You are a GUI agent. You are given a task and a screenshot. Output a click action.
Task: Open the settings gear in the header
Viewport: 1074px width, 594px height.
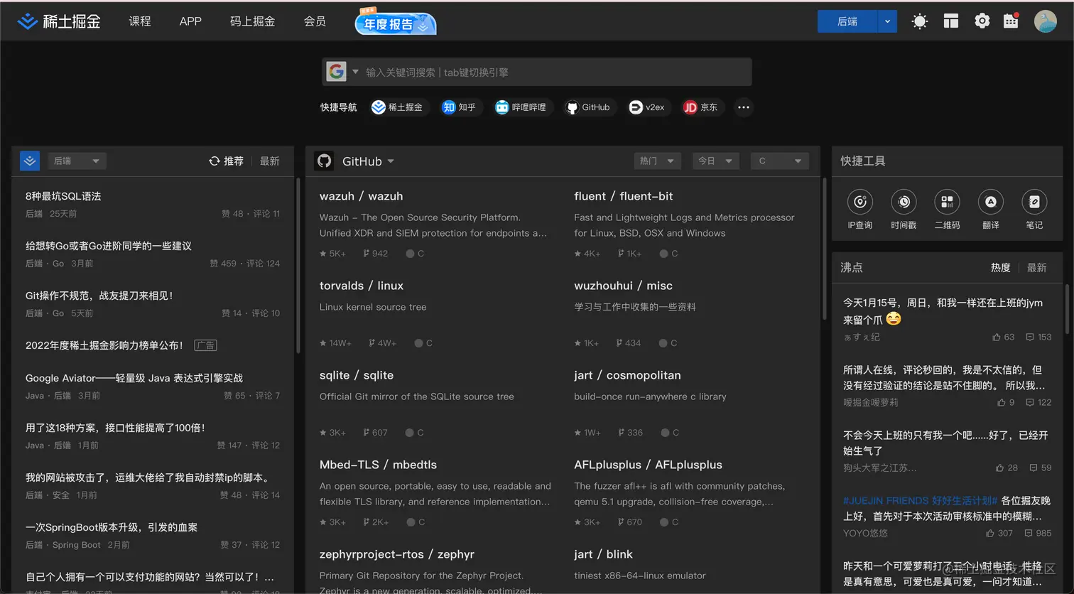click(x=982, y=21)
